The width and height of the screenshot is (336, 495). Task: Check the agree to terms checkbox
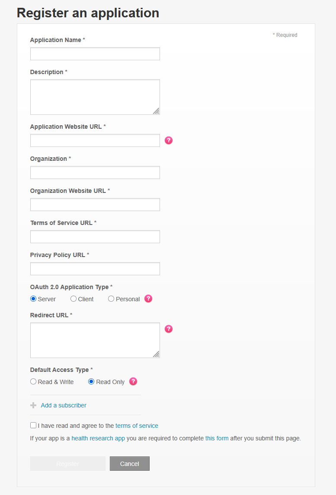click(33, 426)
